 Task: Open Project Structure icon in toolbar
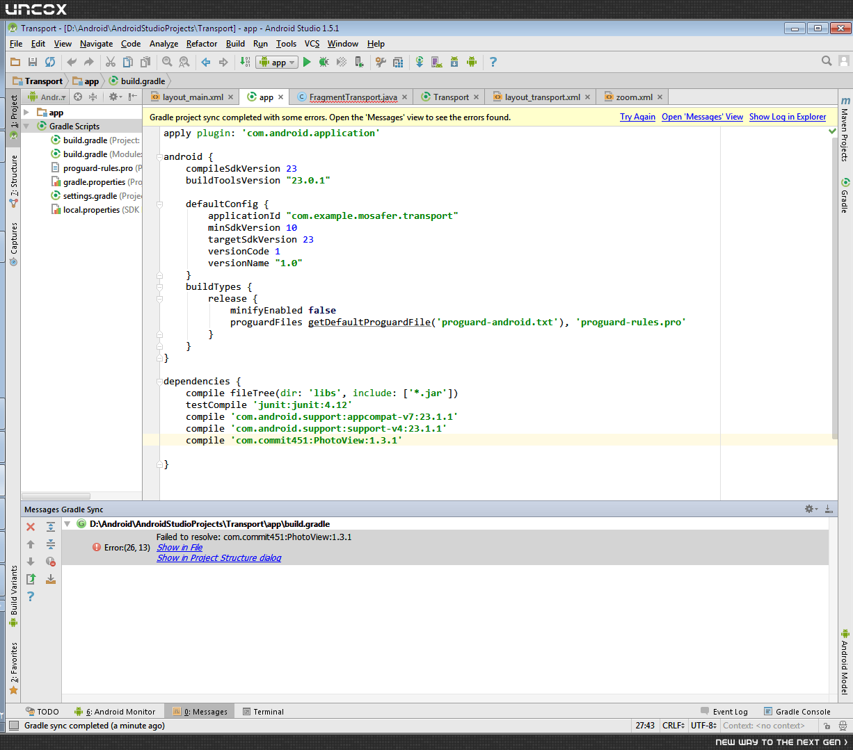tap(398, 62)
